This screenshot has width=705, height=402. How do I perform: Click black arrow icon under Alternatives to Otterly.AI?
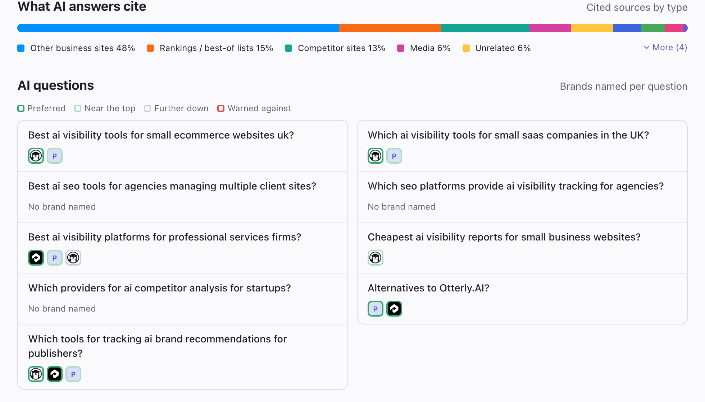pyautogui.click(x=394, y=309)
